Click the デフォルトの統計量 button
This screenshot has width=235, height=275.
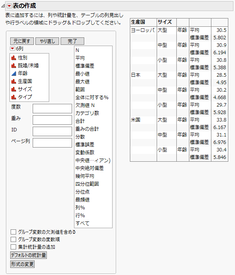(28, 255)
